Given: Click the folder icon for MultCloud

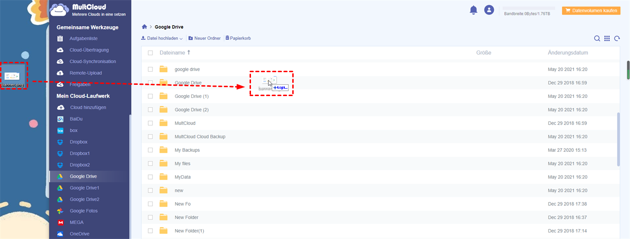Looking at the screenshot, I should (163, 123).
